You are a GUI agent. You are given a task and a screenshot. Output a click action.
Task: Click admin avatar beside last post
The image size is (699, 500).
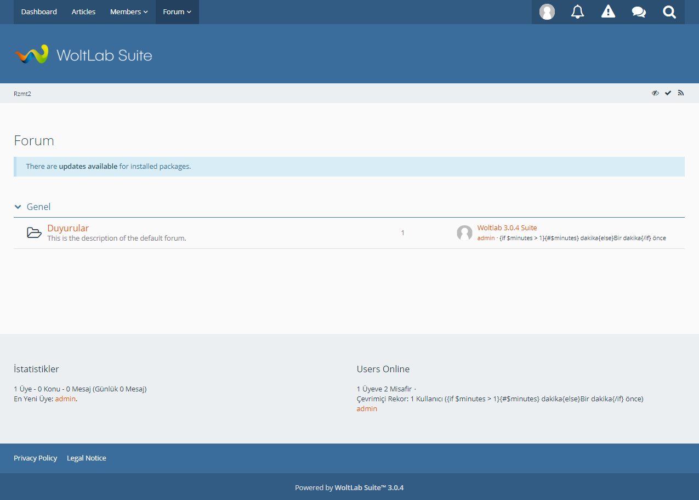464,233
